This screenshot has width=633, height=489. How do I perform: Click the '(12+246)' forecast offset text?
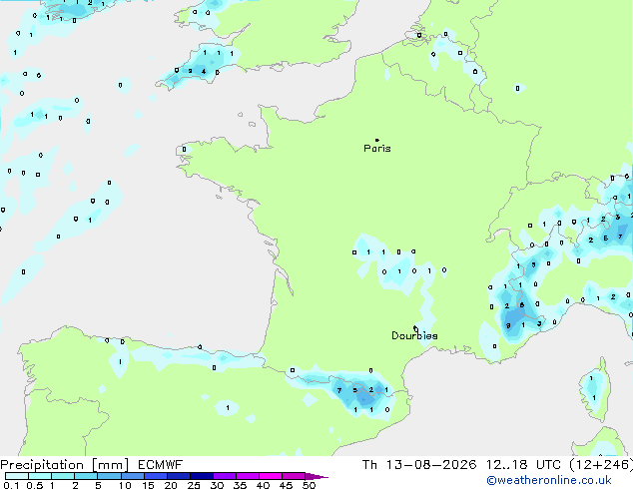pos(601,465)
